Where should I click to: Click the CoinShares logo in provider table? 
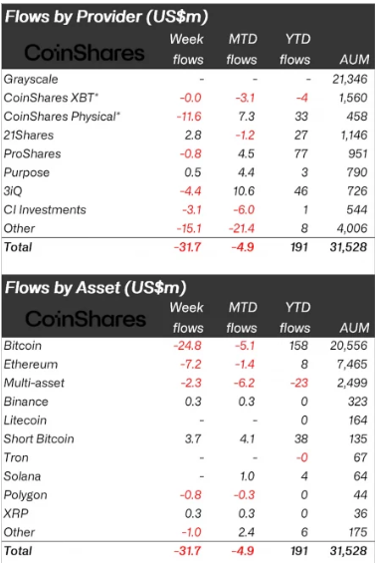point(85,53)
